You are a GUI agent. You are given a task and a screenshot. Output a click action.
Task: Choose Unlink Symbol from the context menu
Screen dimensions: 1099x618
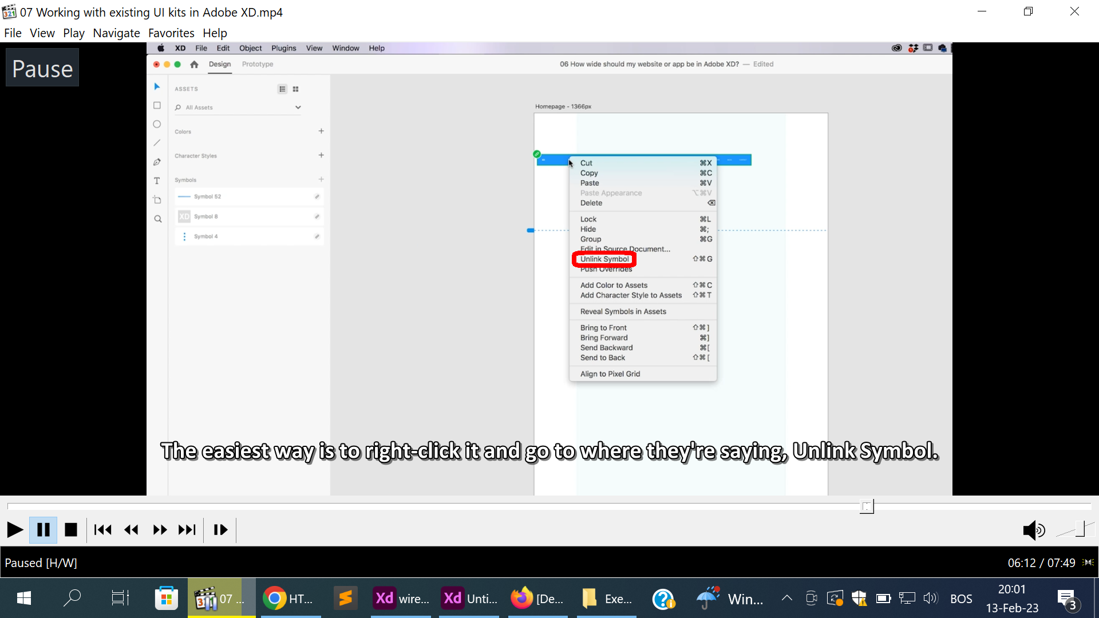click(603, 259)
